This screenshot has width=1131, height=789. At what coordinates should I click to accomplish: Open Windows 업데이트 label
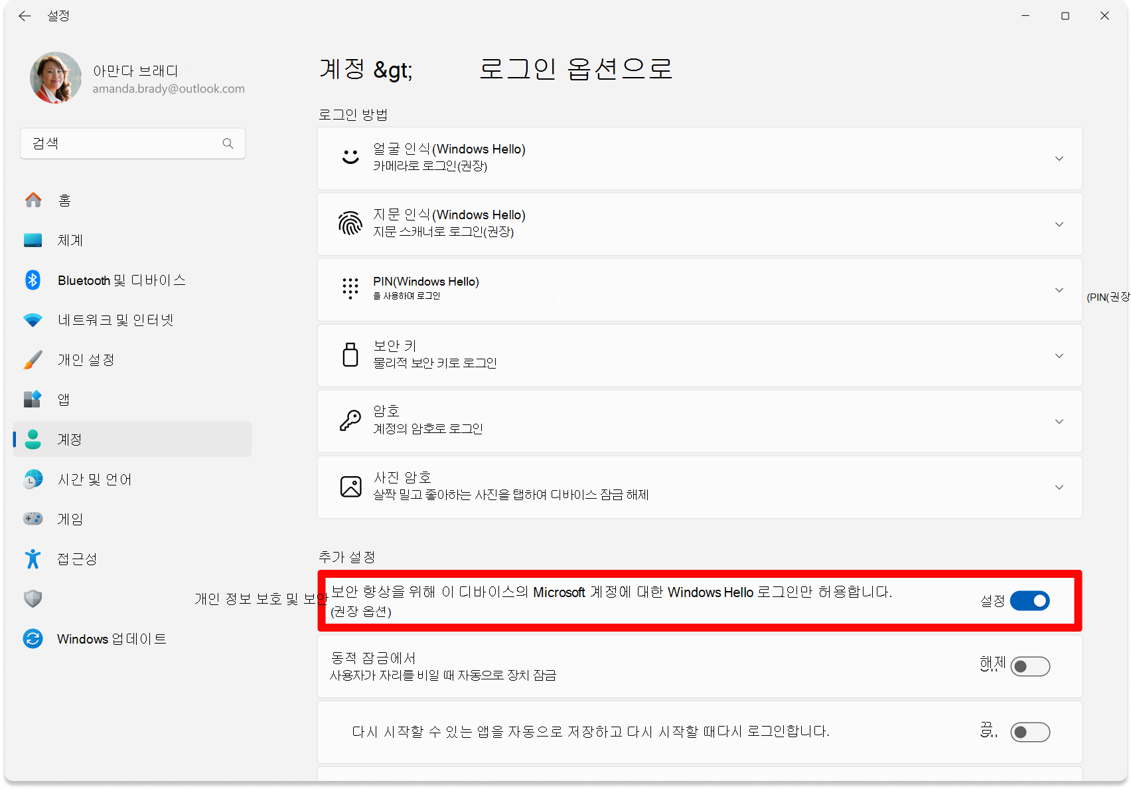tap(112, 638)
